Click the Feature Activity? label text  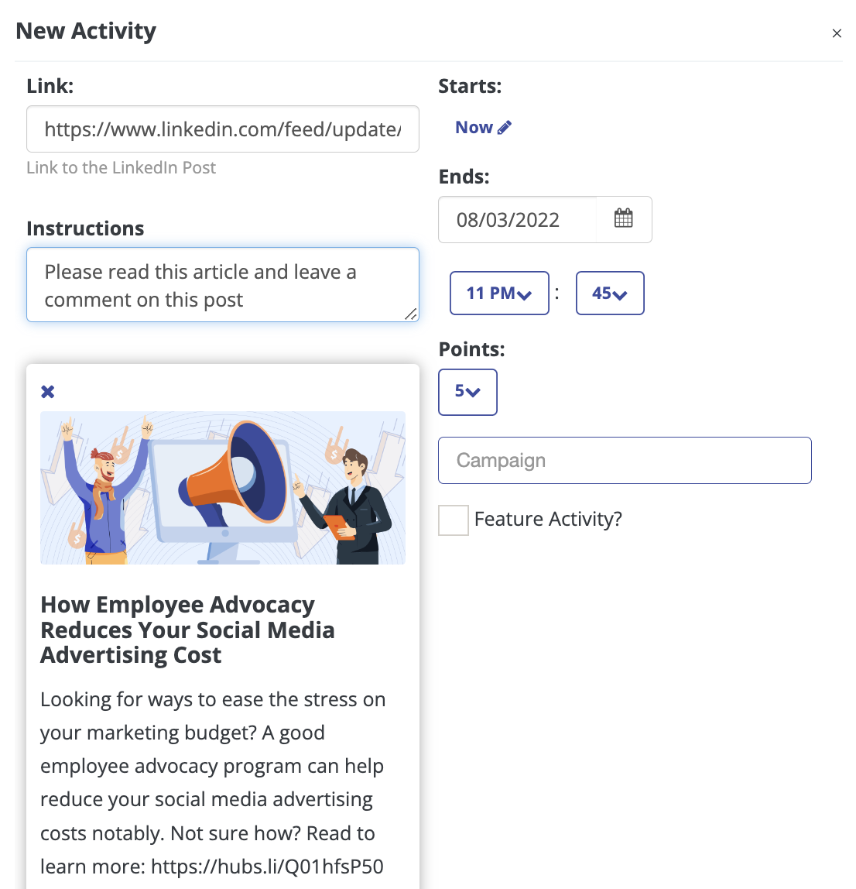click(548, 520)
